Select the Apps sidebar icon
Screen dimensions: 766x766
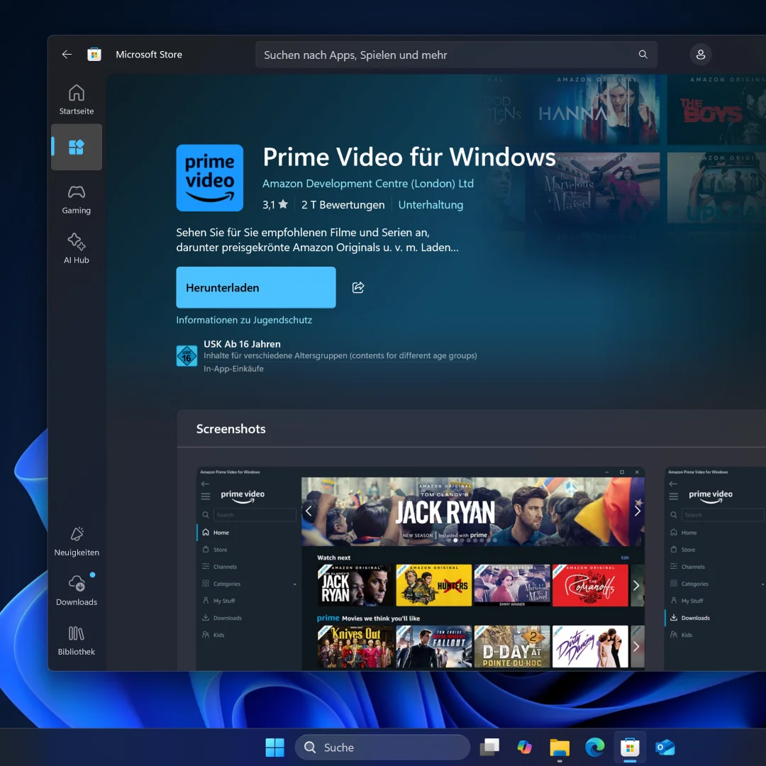77,147
